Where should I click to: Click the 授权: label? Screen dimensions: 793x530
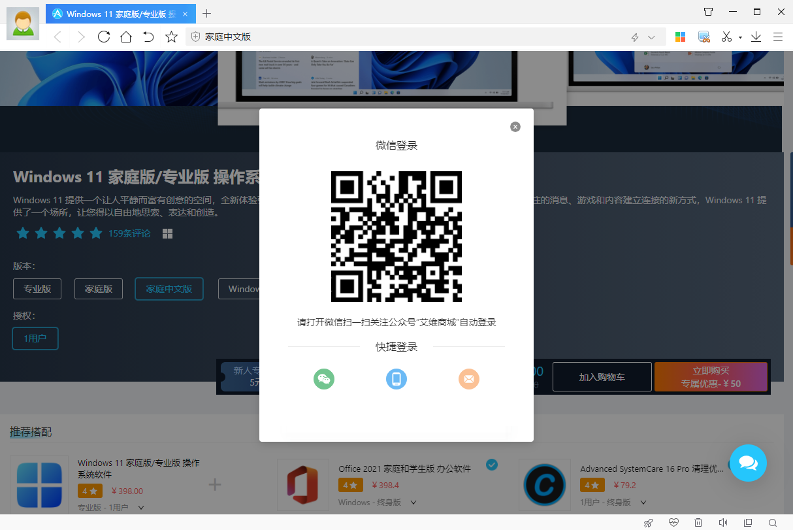pyautogui.click(x=24, y=316)
